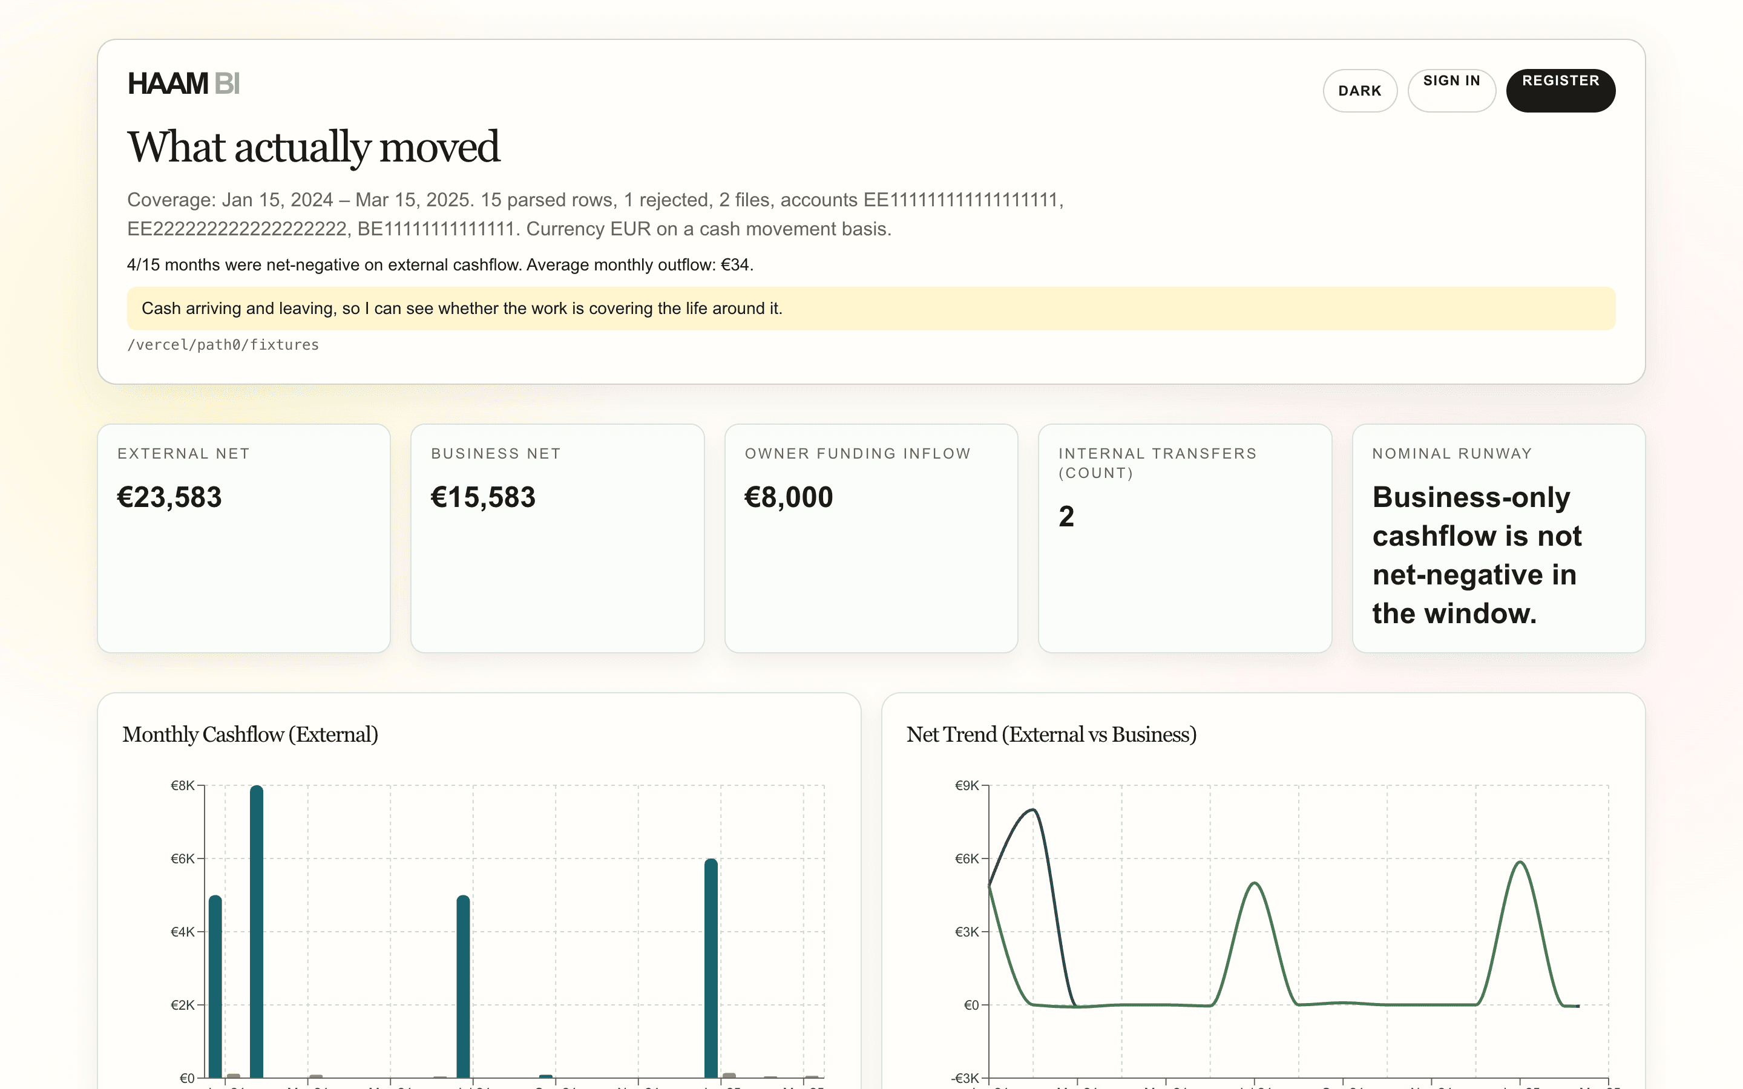Open the SIGN IN button
1743x1089 pixels.
click(x=1451, y=91)
